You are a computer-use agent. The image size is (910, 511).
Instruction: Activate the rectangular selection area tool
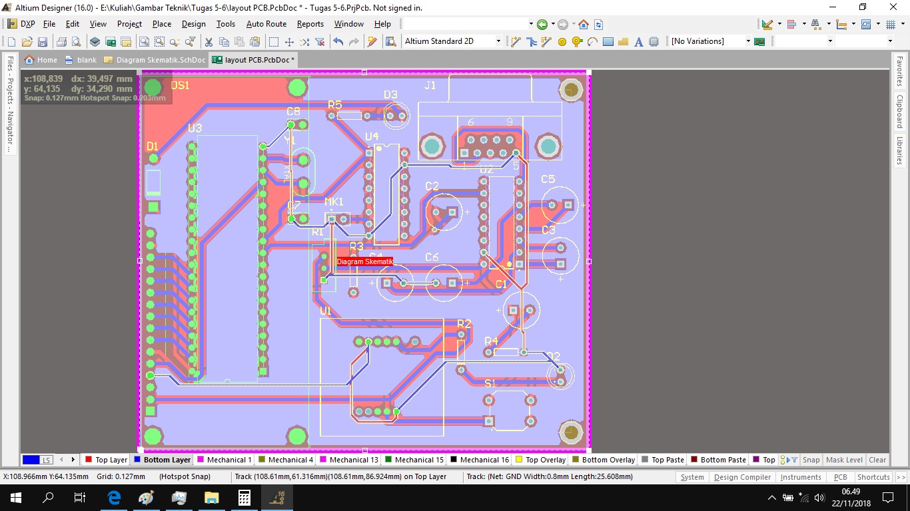coord(274,41)
